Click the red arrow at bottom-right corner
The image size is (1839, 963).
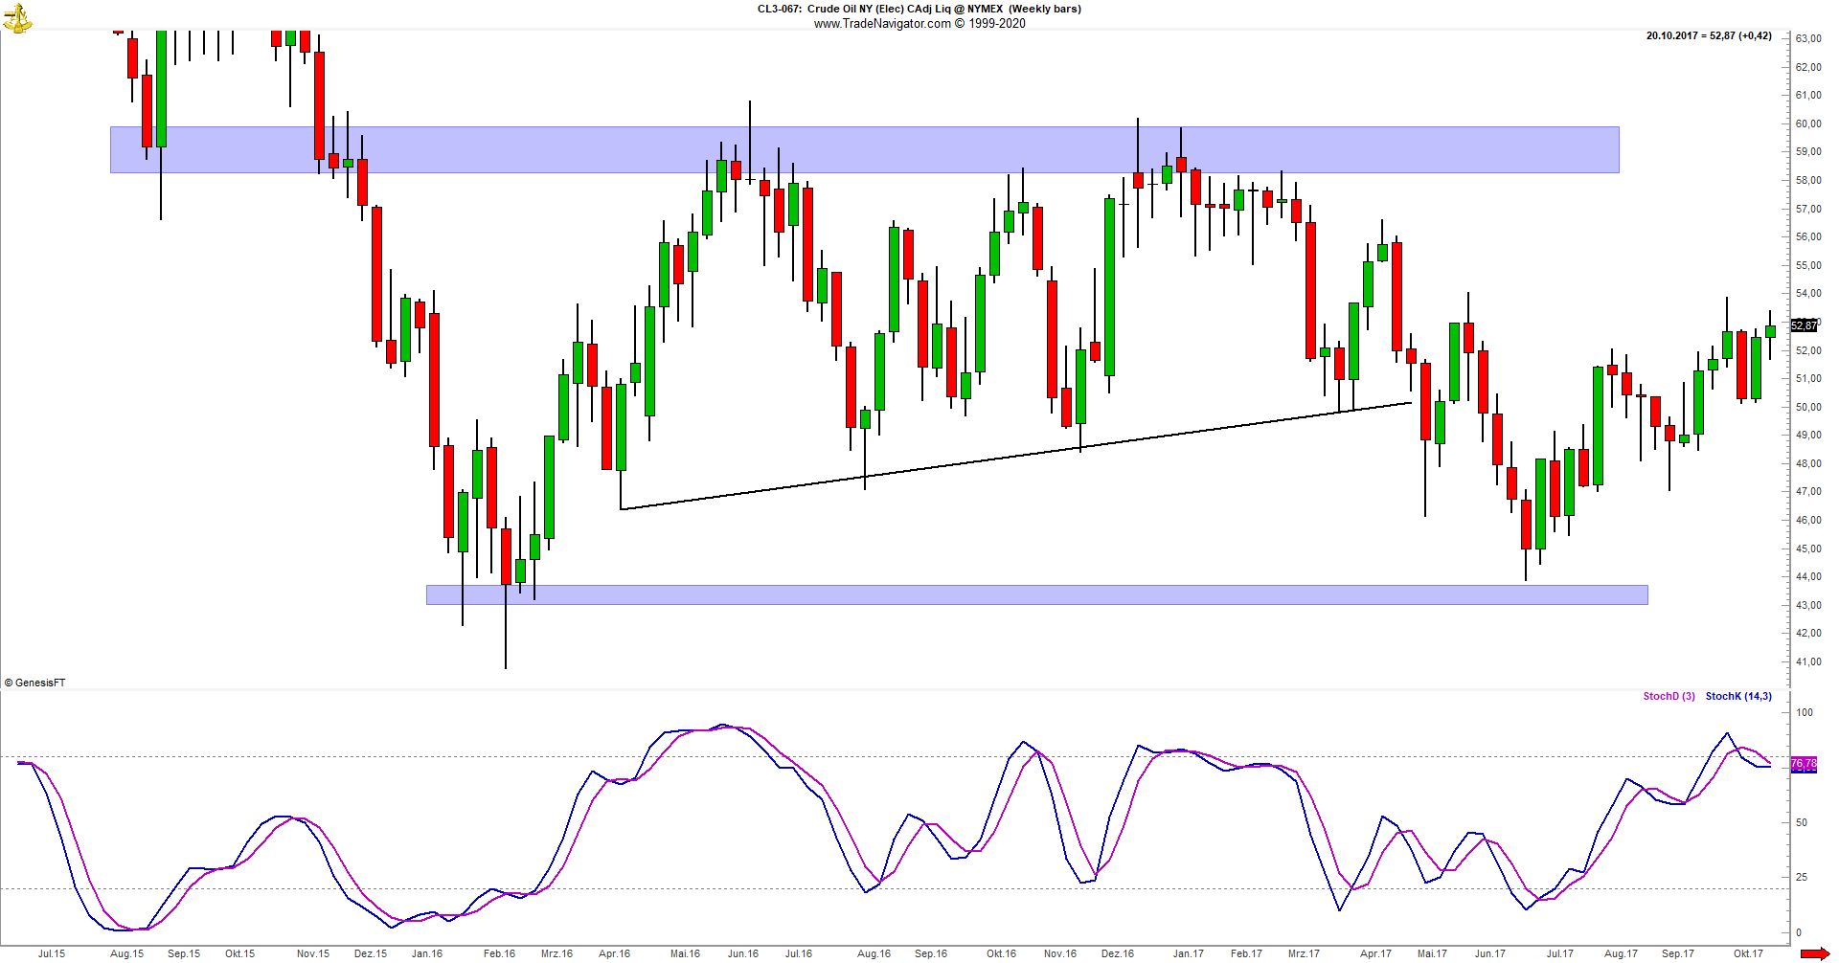click(1814, 953)
